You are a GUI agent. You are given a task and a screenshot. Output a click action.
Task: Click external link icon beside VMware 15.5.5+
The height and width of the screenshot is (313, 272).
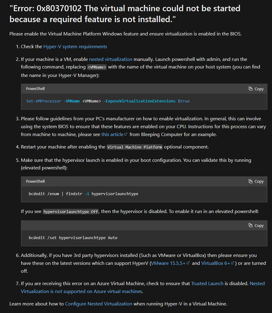tap(188, 263)
